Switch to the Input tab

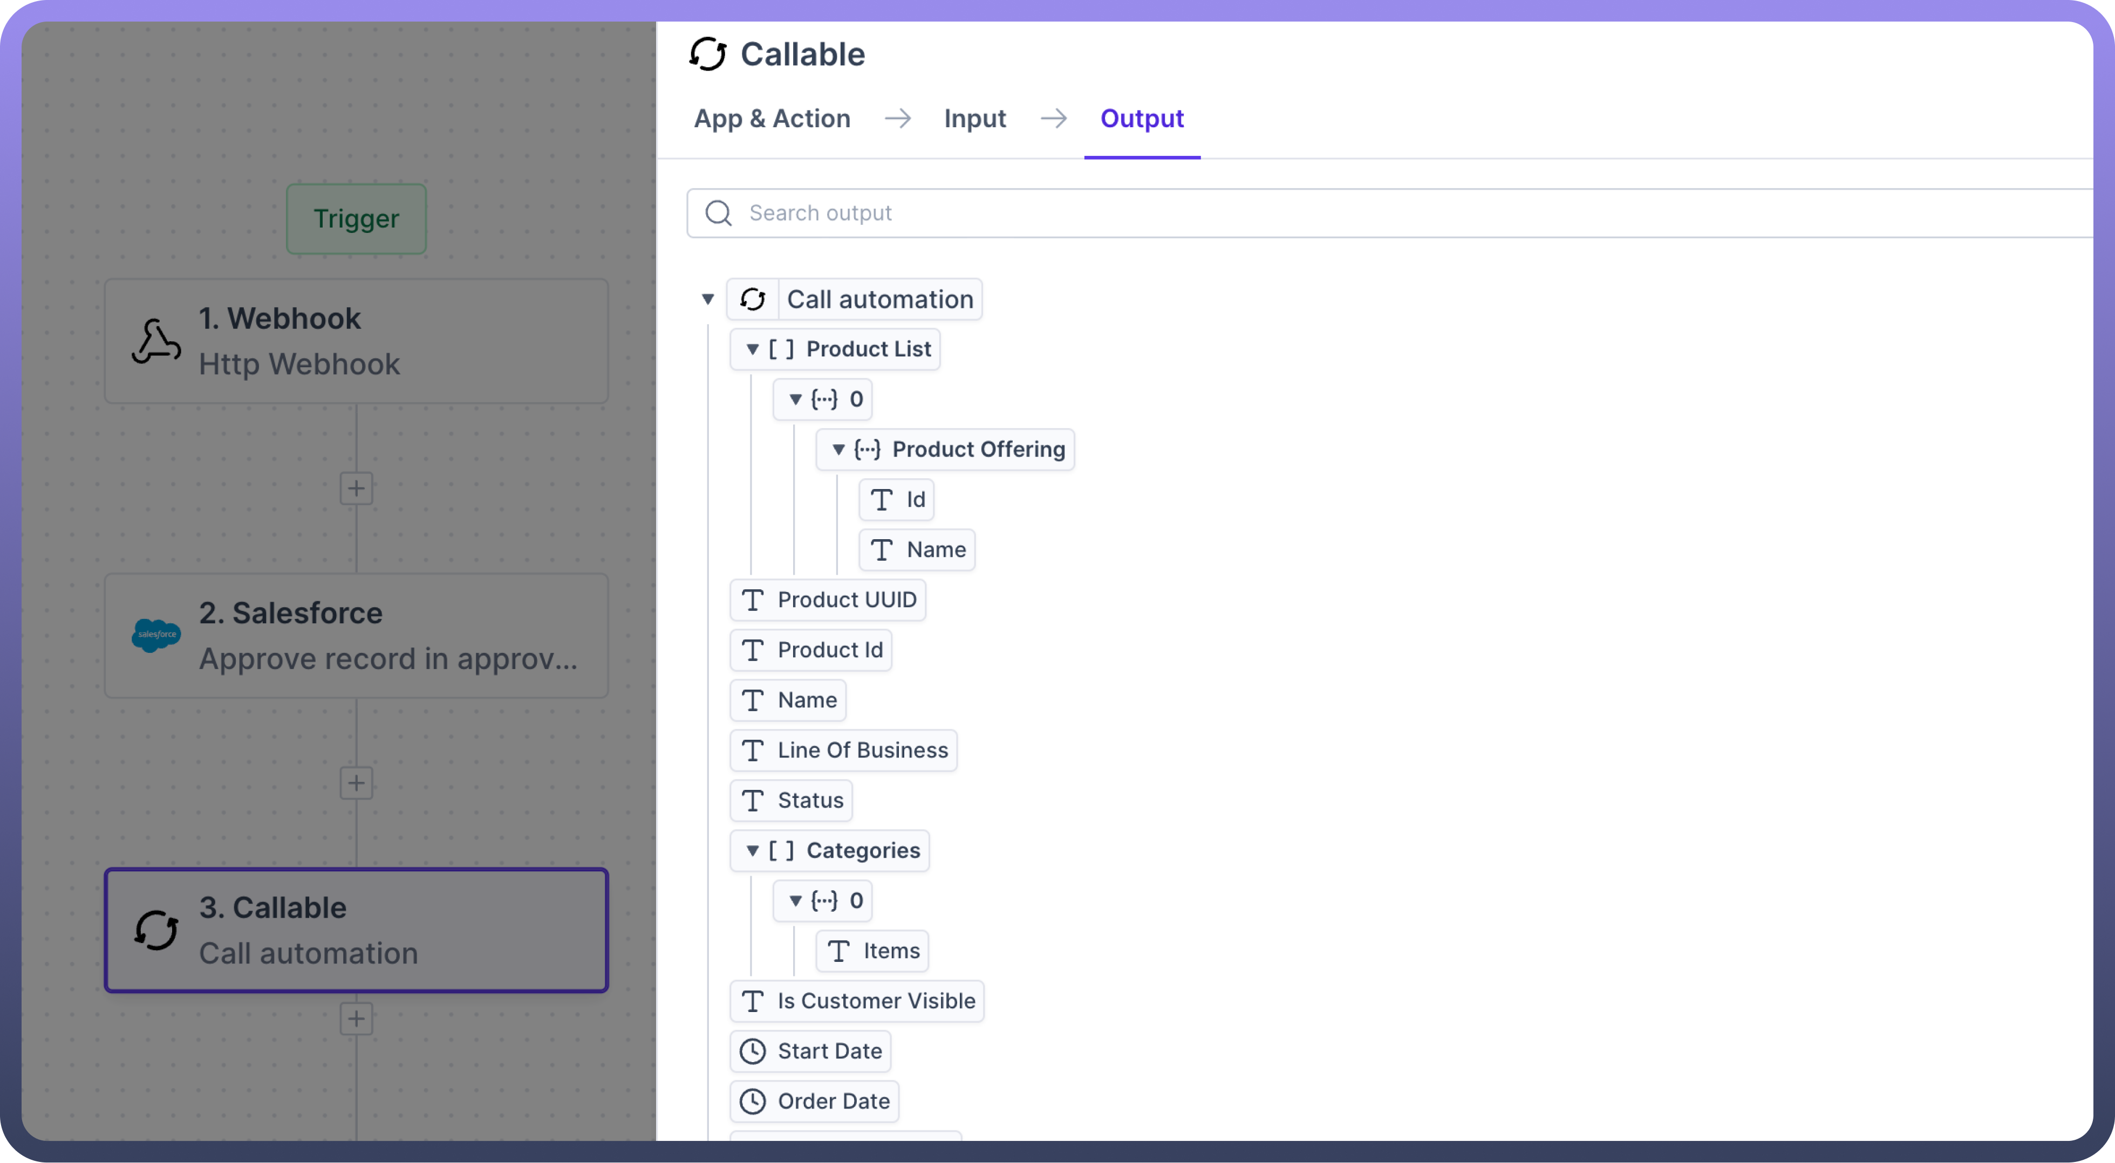[974, 119]
